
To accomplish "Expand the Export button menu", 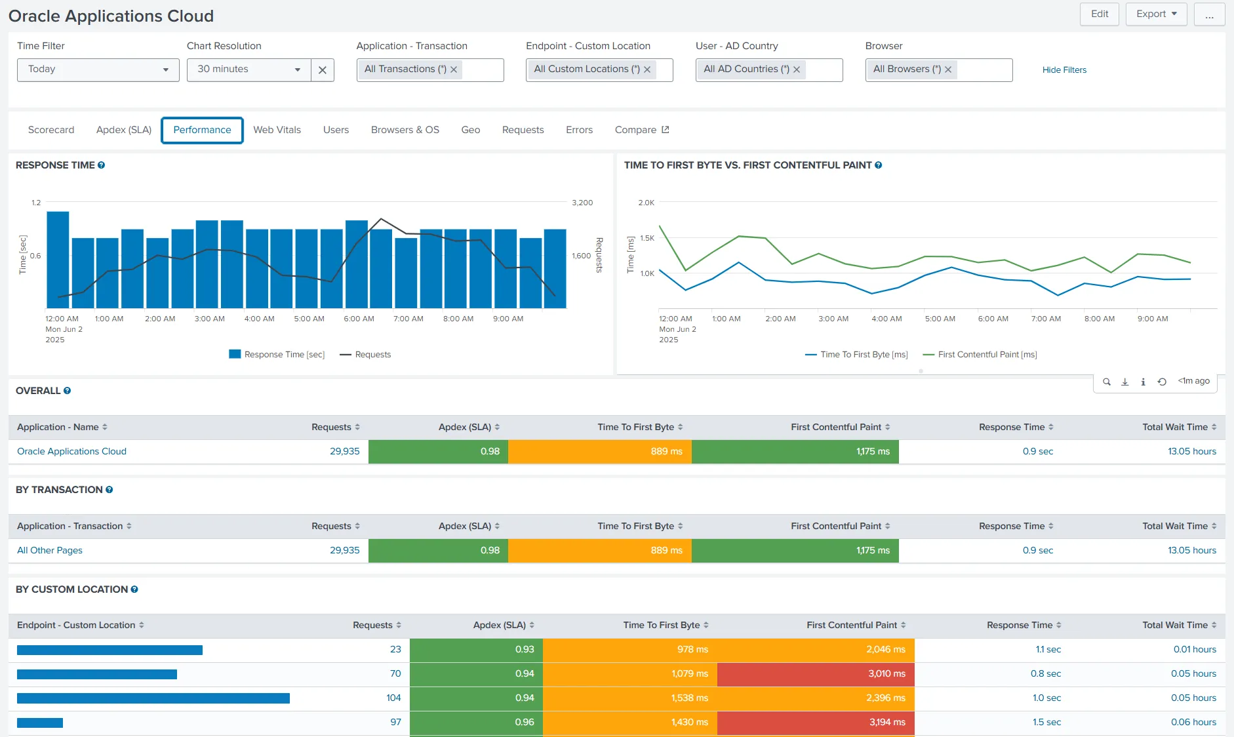I will point(1157,14).
